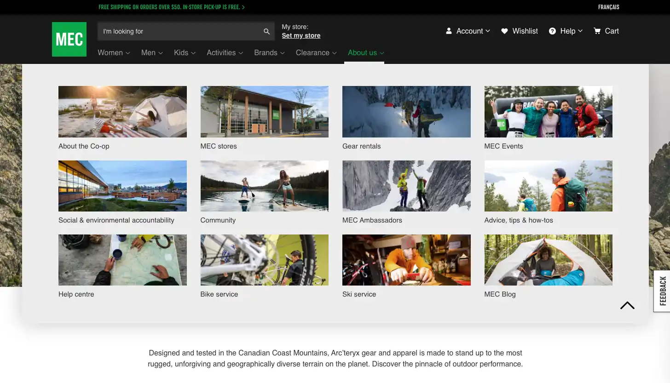Click the MEC logo

pyautogui.click(x=69, y=39)
